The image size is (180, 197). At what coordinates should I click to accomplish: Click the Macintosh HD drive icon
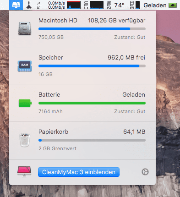25,28
